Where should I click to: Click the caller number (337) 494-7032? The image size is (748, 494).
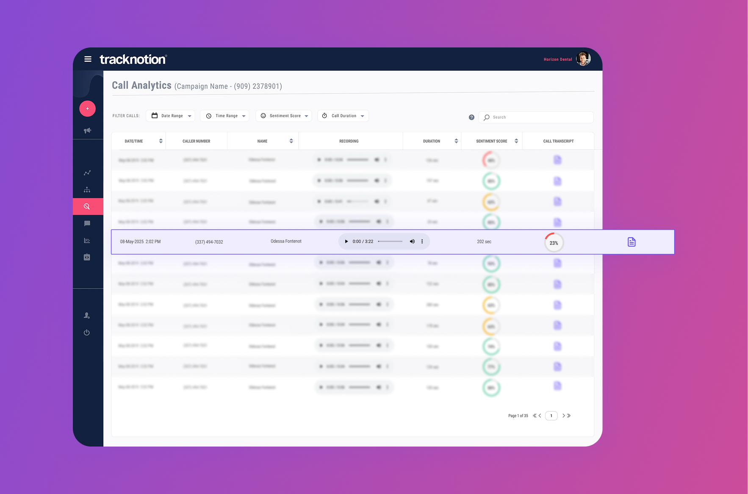coord(209,242)
